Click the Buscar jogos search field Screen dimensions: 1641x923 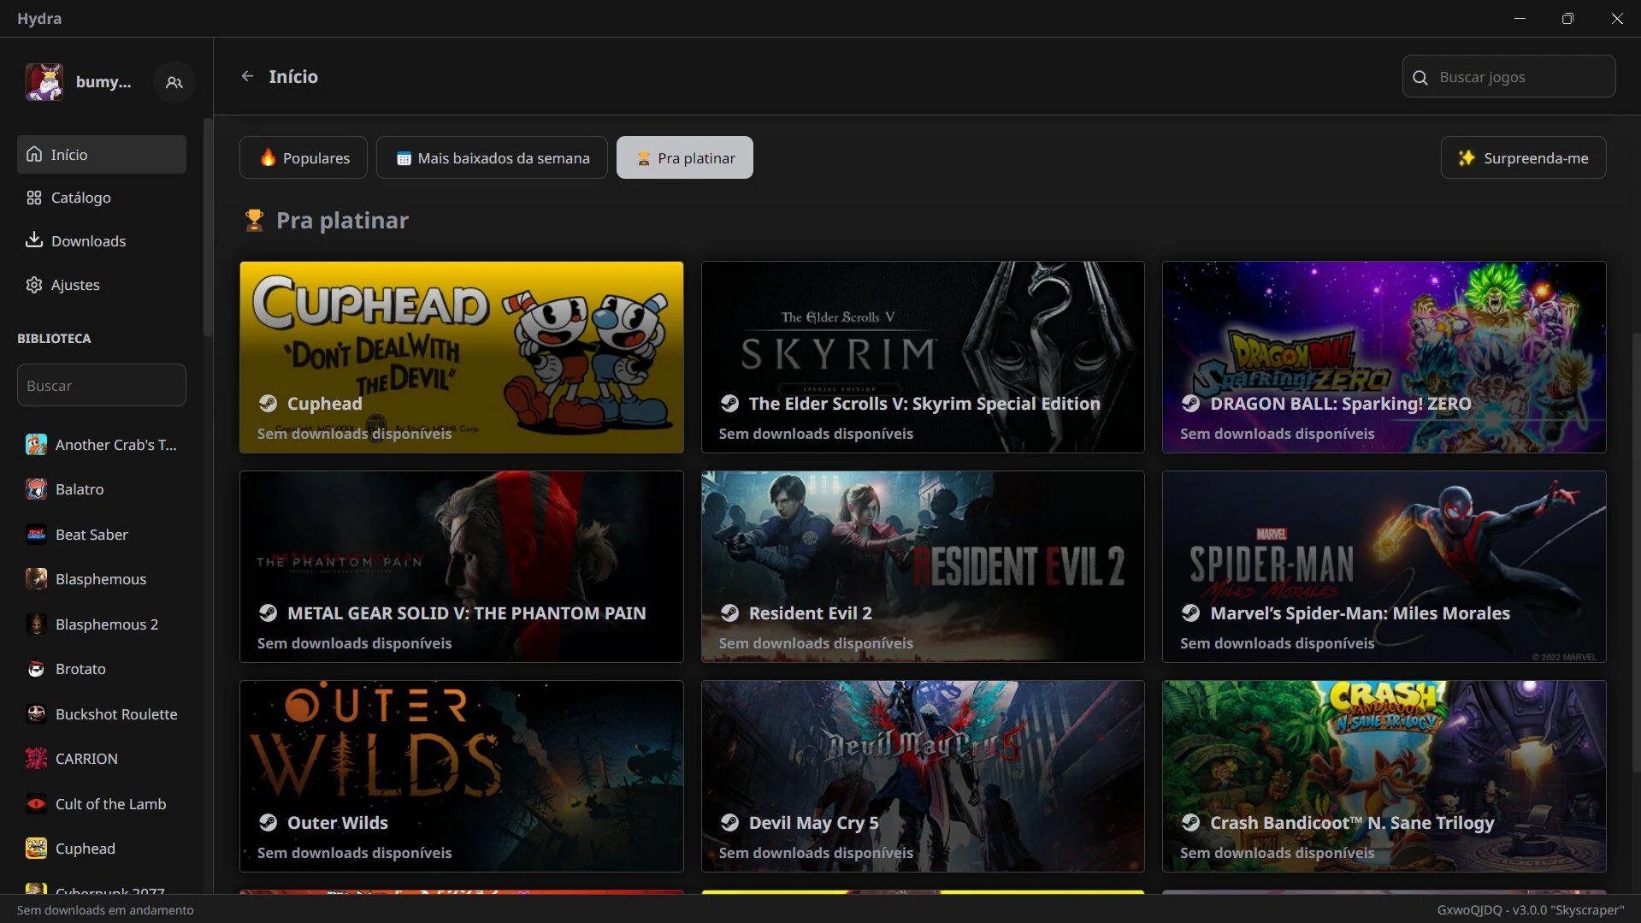coord(1508,77)
